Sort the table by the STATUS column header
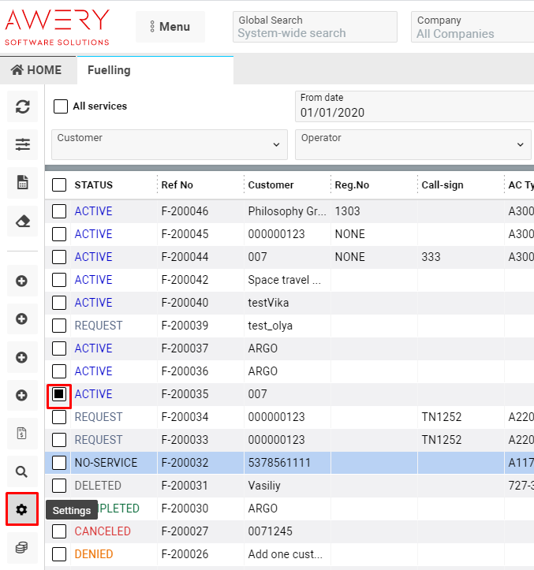 [94, 185]
